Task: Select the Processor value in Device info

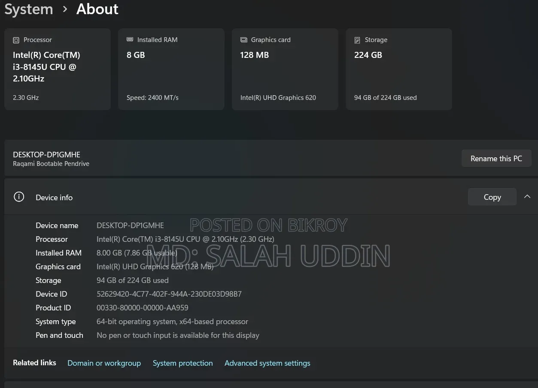Action: [x=185, y=239]
